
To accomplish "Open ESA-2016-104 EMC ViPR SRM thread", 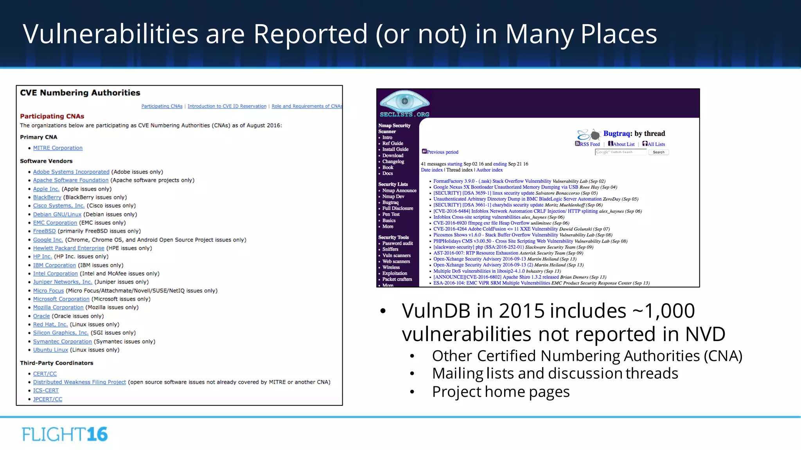I will pos(492,283).
